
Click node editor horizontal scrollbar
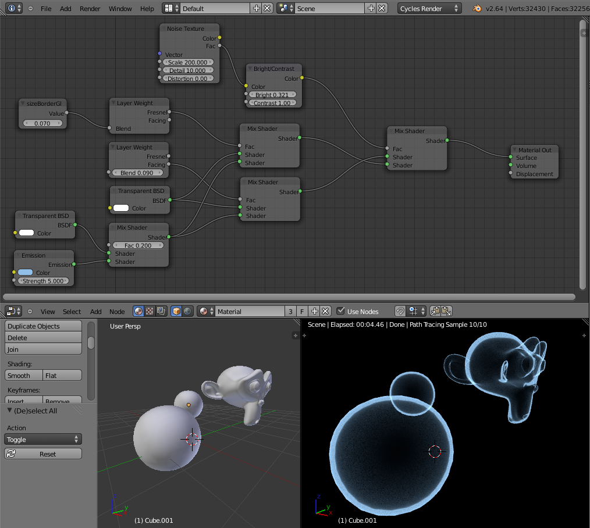click(x=289, y=297)
